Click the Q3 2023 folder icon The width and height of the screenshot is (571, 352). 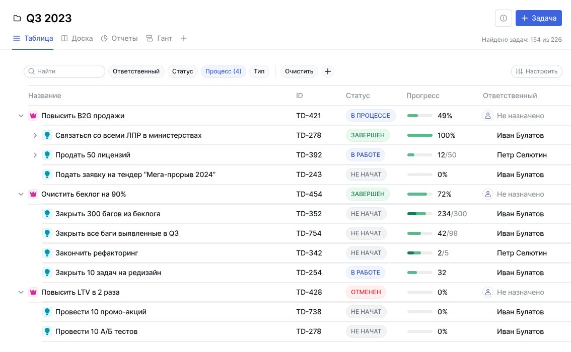(x=18, y=19)
